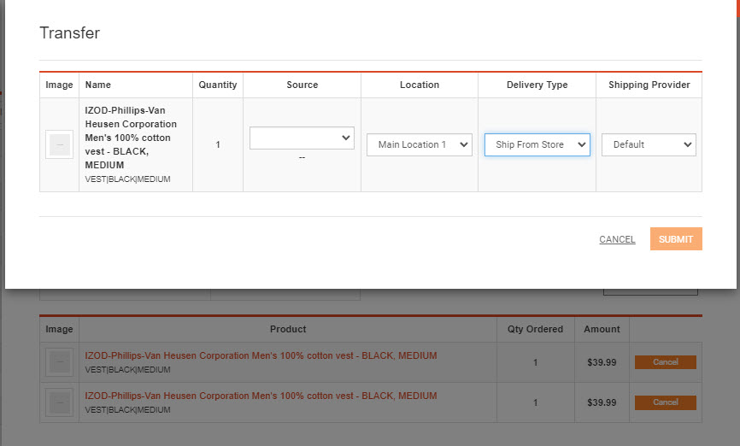Open the Ship From Store delivery dropdown
Screen dimensions: 740x446
(x=537, y=144)
